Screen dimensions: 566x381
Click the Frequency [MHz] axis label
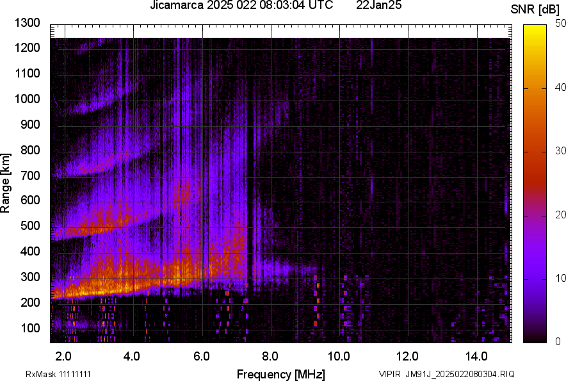point(282,372)
